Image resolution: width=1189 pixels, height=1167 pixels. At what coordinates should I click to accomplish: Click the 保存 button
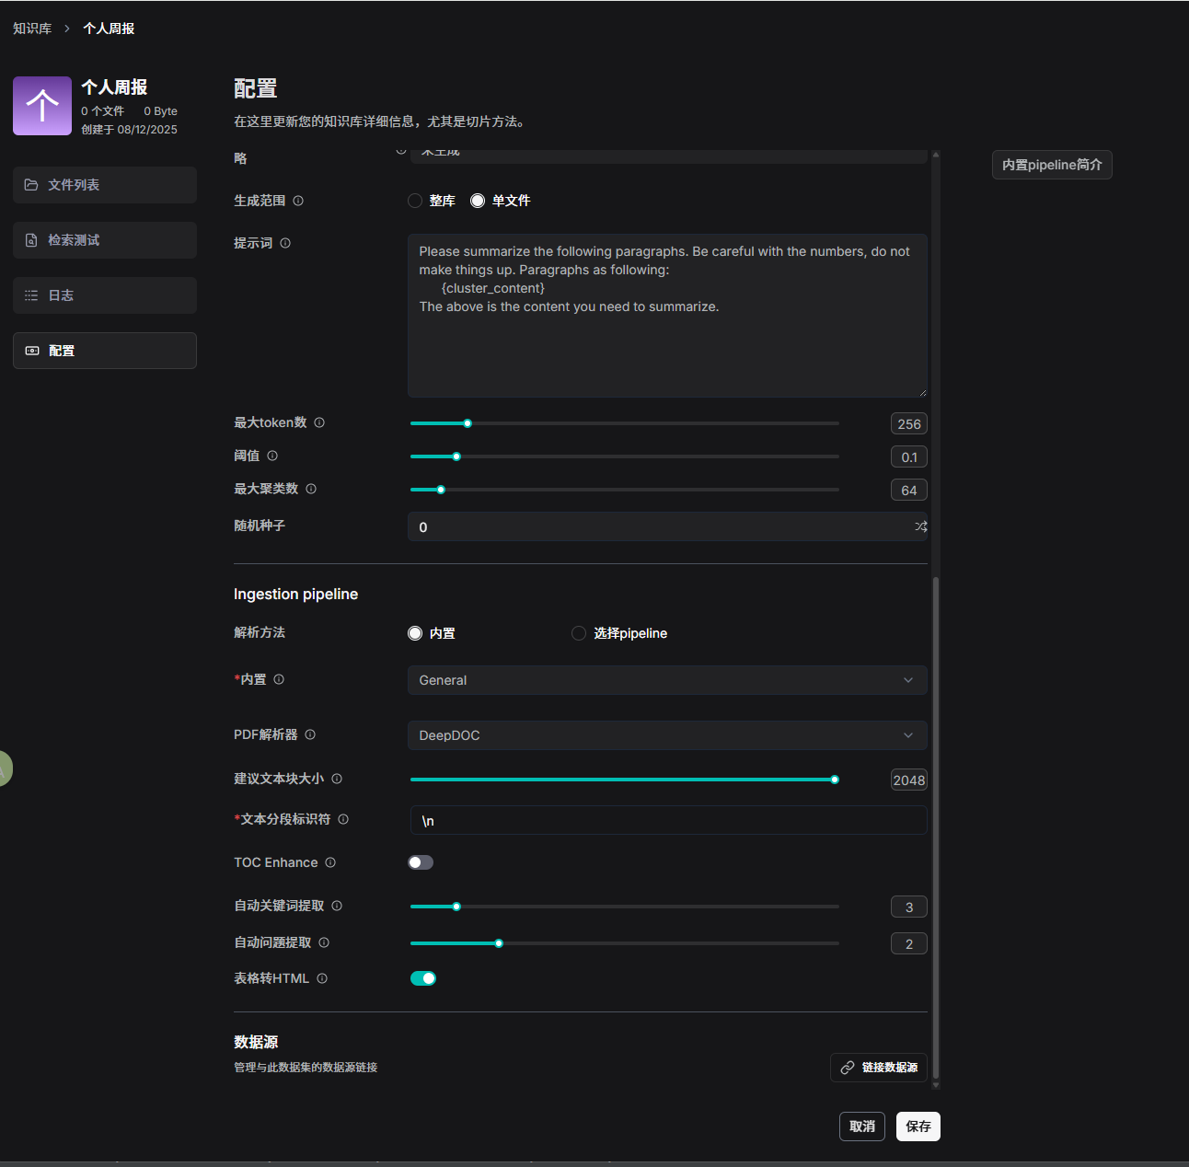point(918,1127)
